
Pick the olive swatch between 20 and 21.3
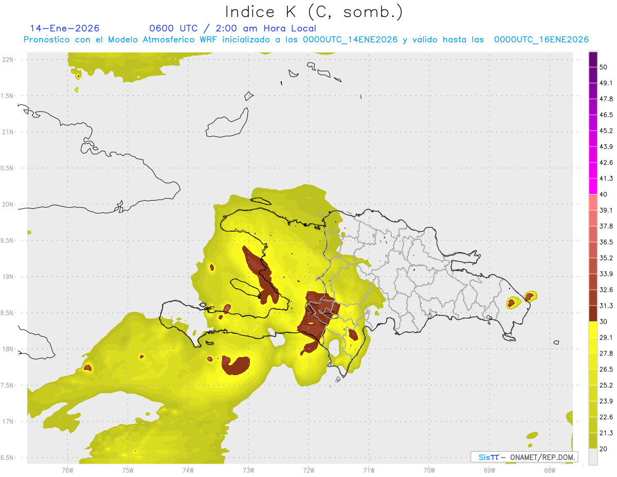(593, 441)
